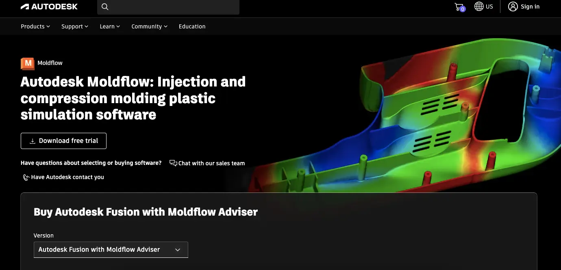Open the Products menu
Viewport: 561px width, 270px height.
pyautogui.click(x=35, y=26)
